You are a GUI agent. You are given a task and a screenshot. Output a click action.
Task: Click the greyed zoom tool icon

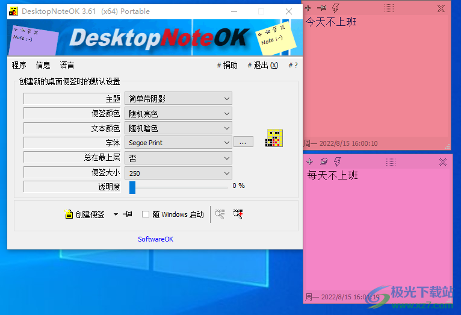tap(220, 214)
